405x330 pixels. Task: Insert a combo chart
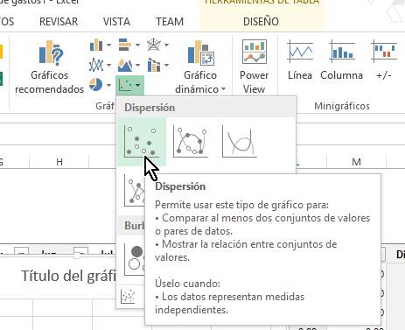click(154, 65)
